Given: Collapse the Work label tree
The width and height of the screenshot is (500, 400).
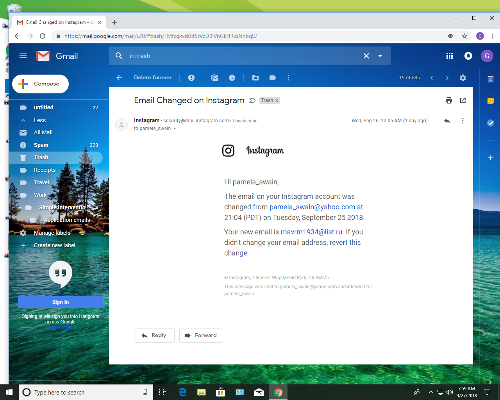Looking at the screenshot, I should [x=16, y=195].
